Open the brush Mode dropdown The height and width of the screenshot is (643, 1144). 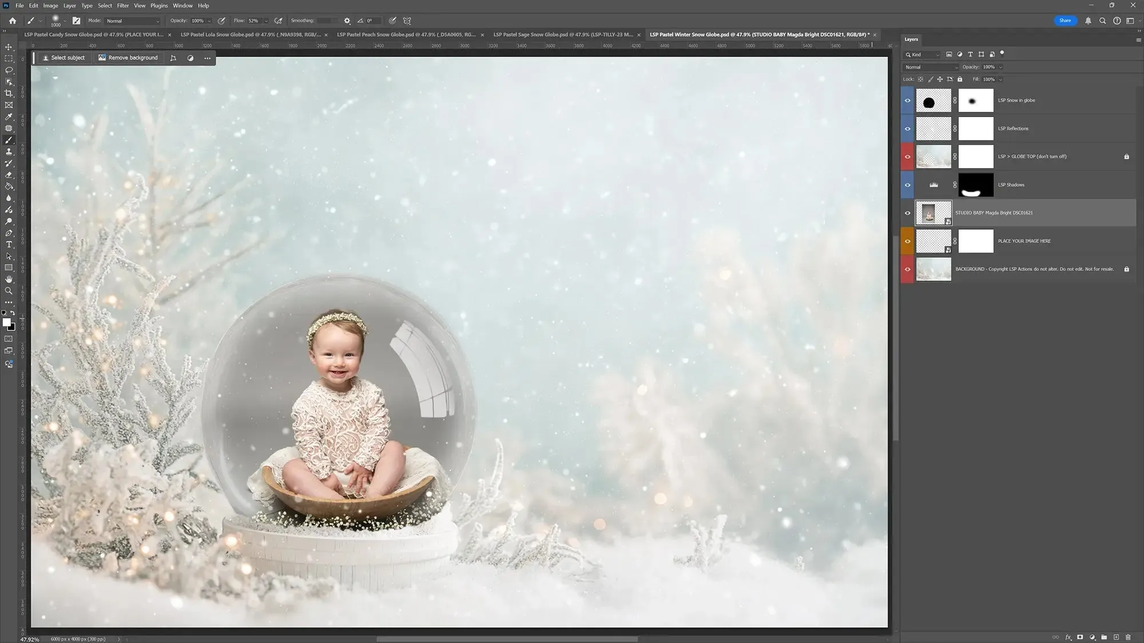(133, 21)
